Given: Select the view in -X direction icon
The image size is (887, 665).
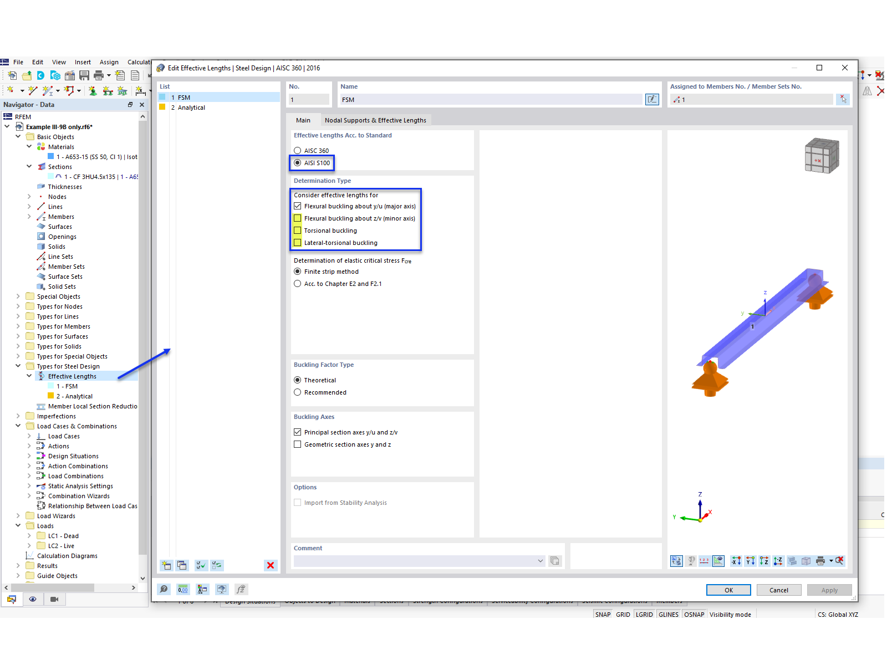Looking at the screenshot, I should [736, 561].
